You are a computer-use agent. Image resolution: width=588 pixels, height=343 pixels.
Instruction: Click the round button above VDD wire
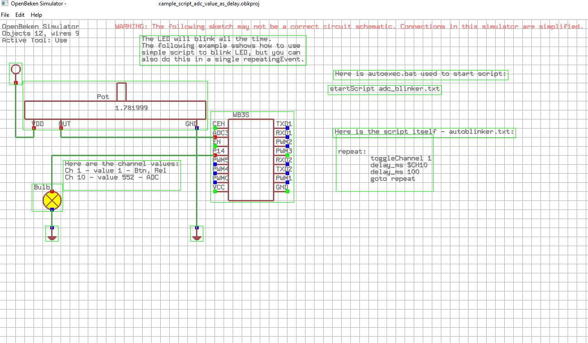15,69
